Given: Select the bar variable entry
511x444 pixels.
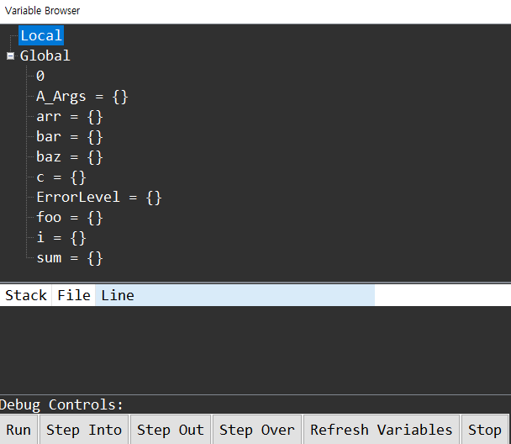Looking at the screenshot, I should click(70, 137).
